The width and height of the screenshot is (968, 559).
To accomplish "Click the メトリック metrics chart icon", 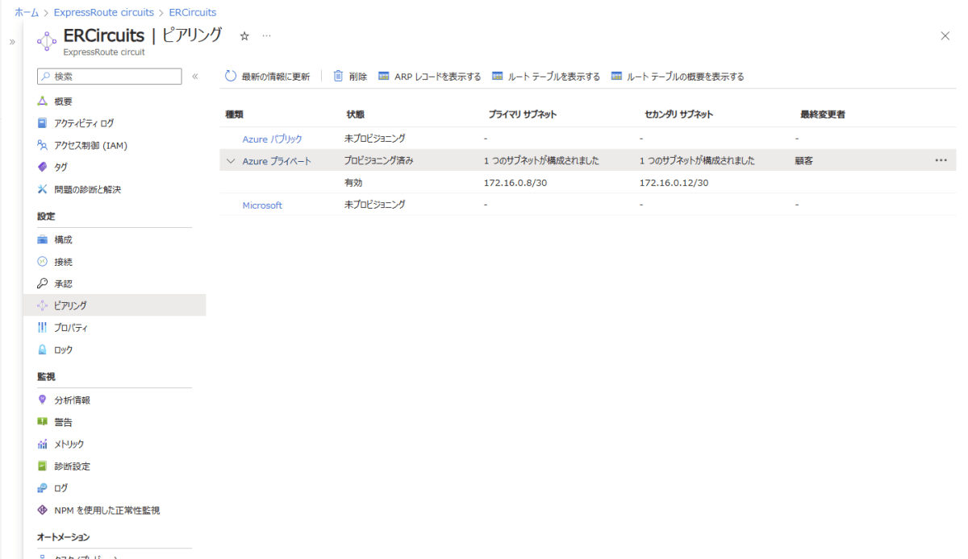I will coord(43,444).
